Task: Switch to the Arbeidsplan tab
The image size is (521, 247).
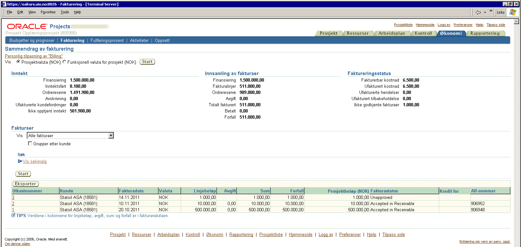Action: coord(392,33)
